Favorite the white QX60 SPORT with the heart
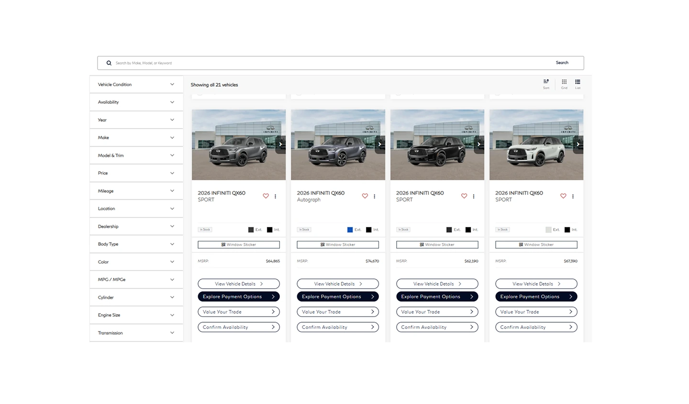689x404 pixels. coord(563,196)
